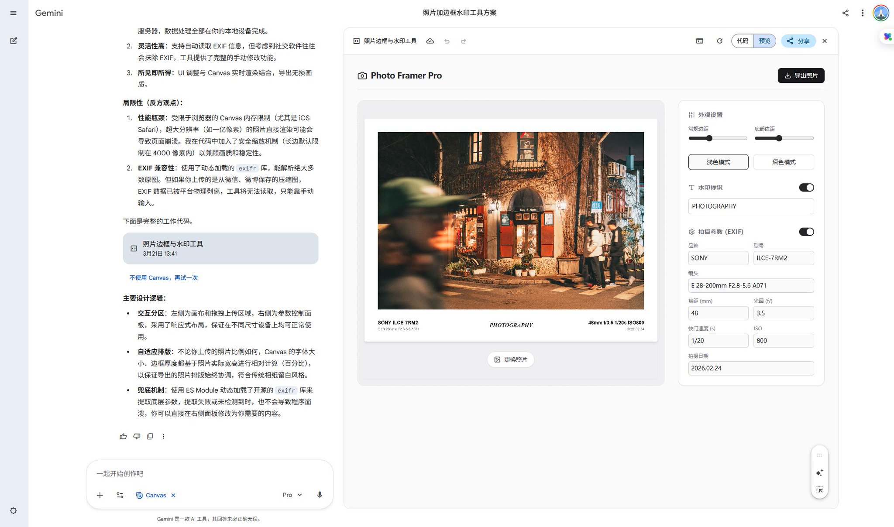This screenshot has height=527, width=894.
Task: Click the 品牌 SONY field
Action: click(718, 258)
